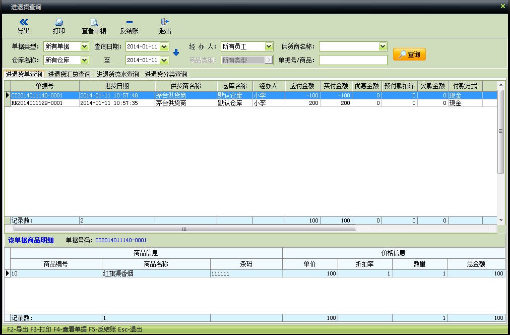Viewport: 510px width, 335px height.
Task: Switch to 进退货单查询 tab
Action: point(24,74)
